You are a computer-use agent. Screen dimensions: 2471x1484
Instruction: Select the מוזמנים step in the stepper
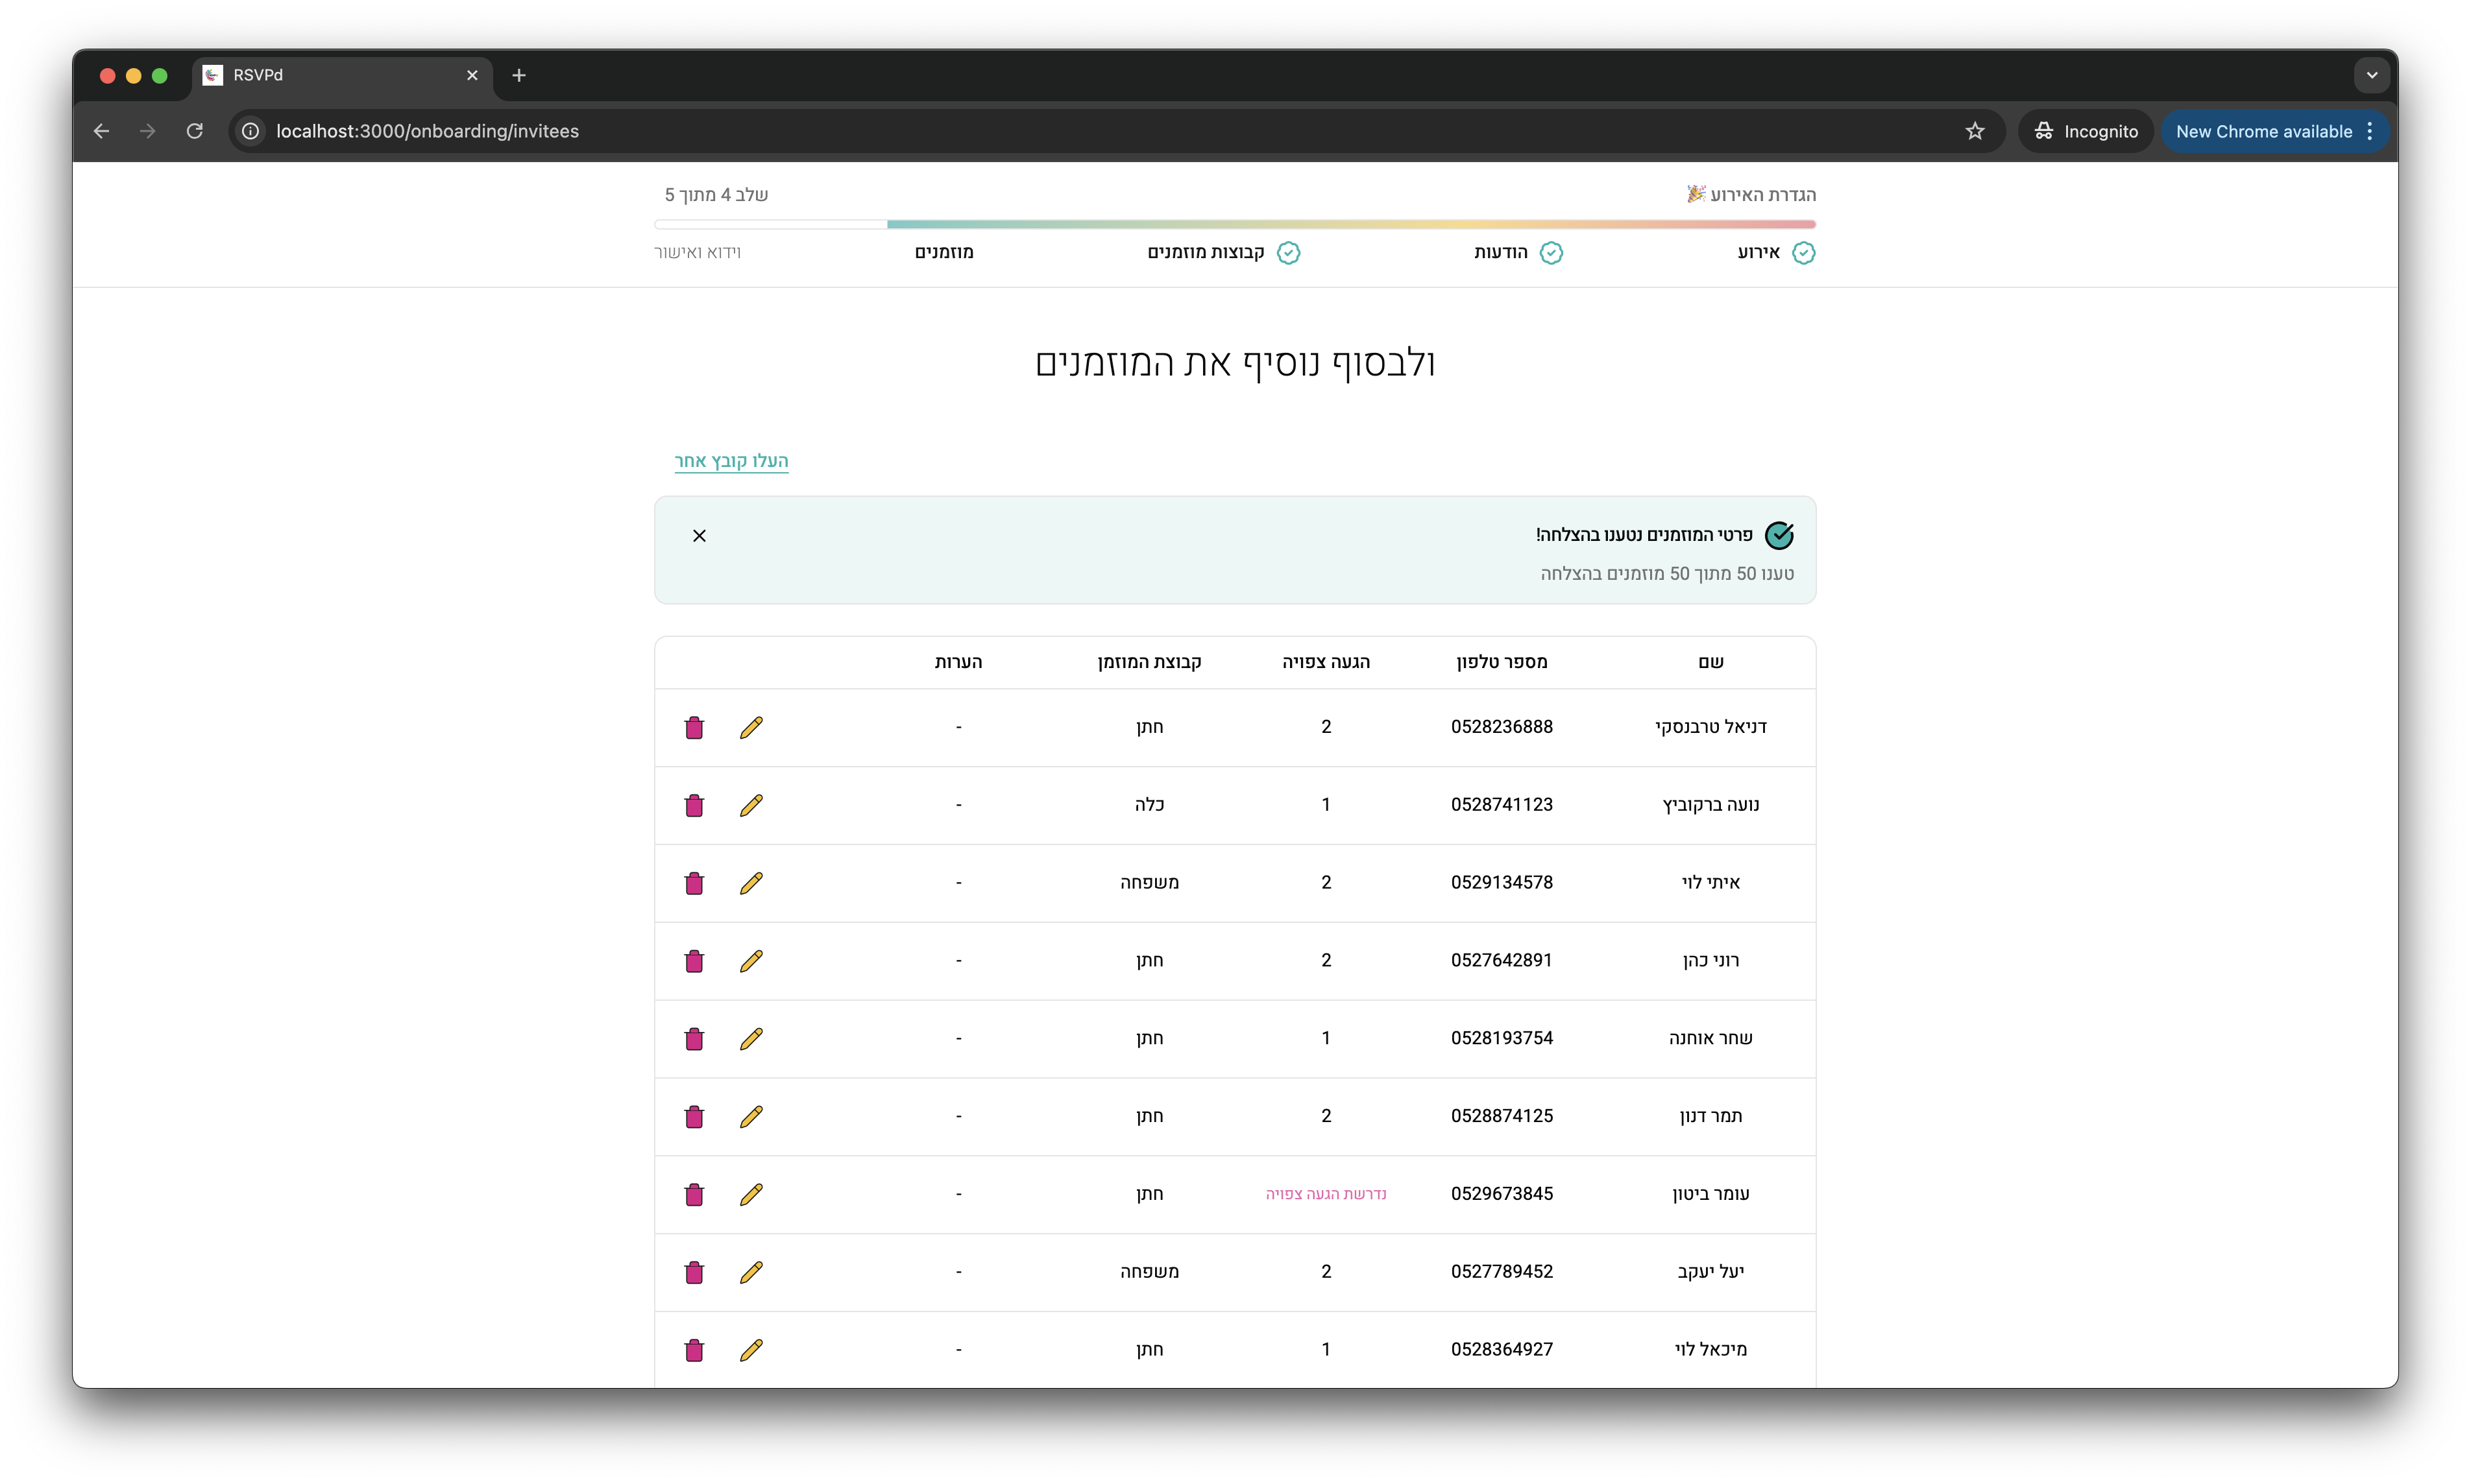[x=944, y=252]
